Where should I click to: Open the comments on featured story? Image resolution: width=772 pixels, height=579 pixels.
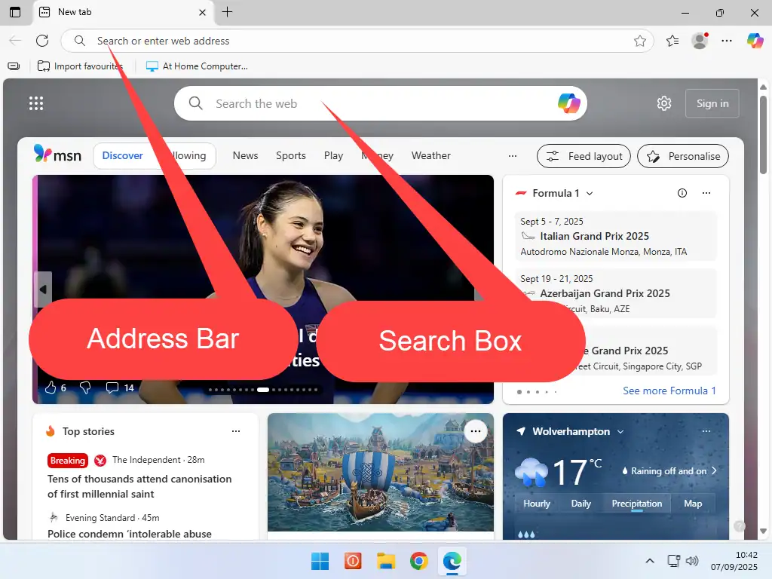[112, 388]
